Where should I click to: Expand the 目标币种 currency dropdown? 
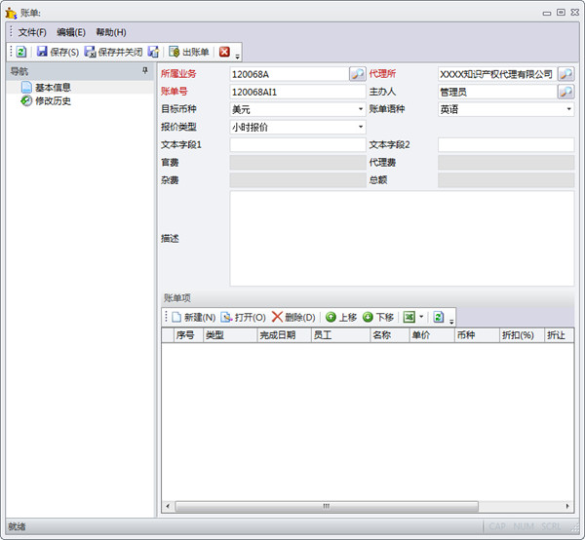361,109
